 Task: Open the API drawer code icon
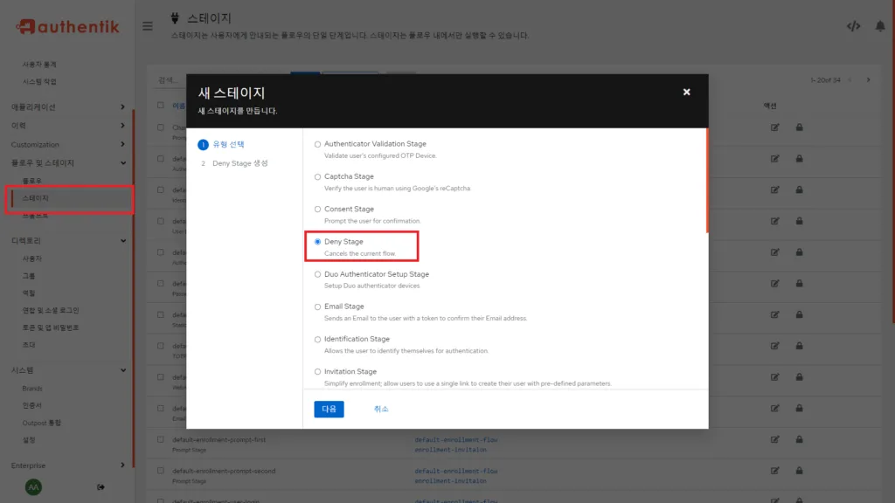click(853, 26)
